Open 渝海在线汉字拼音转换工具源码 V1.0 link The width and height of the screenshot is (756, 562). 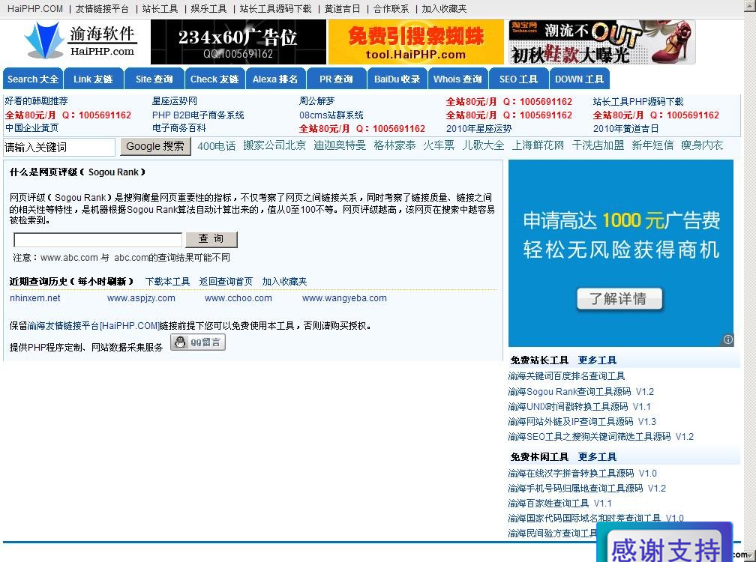pyautogui.click(x=583, y=474)
